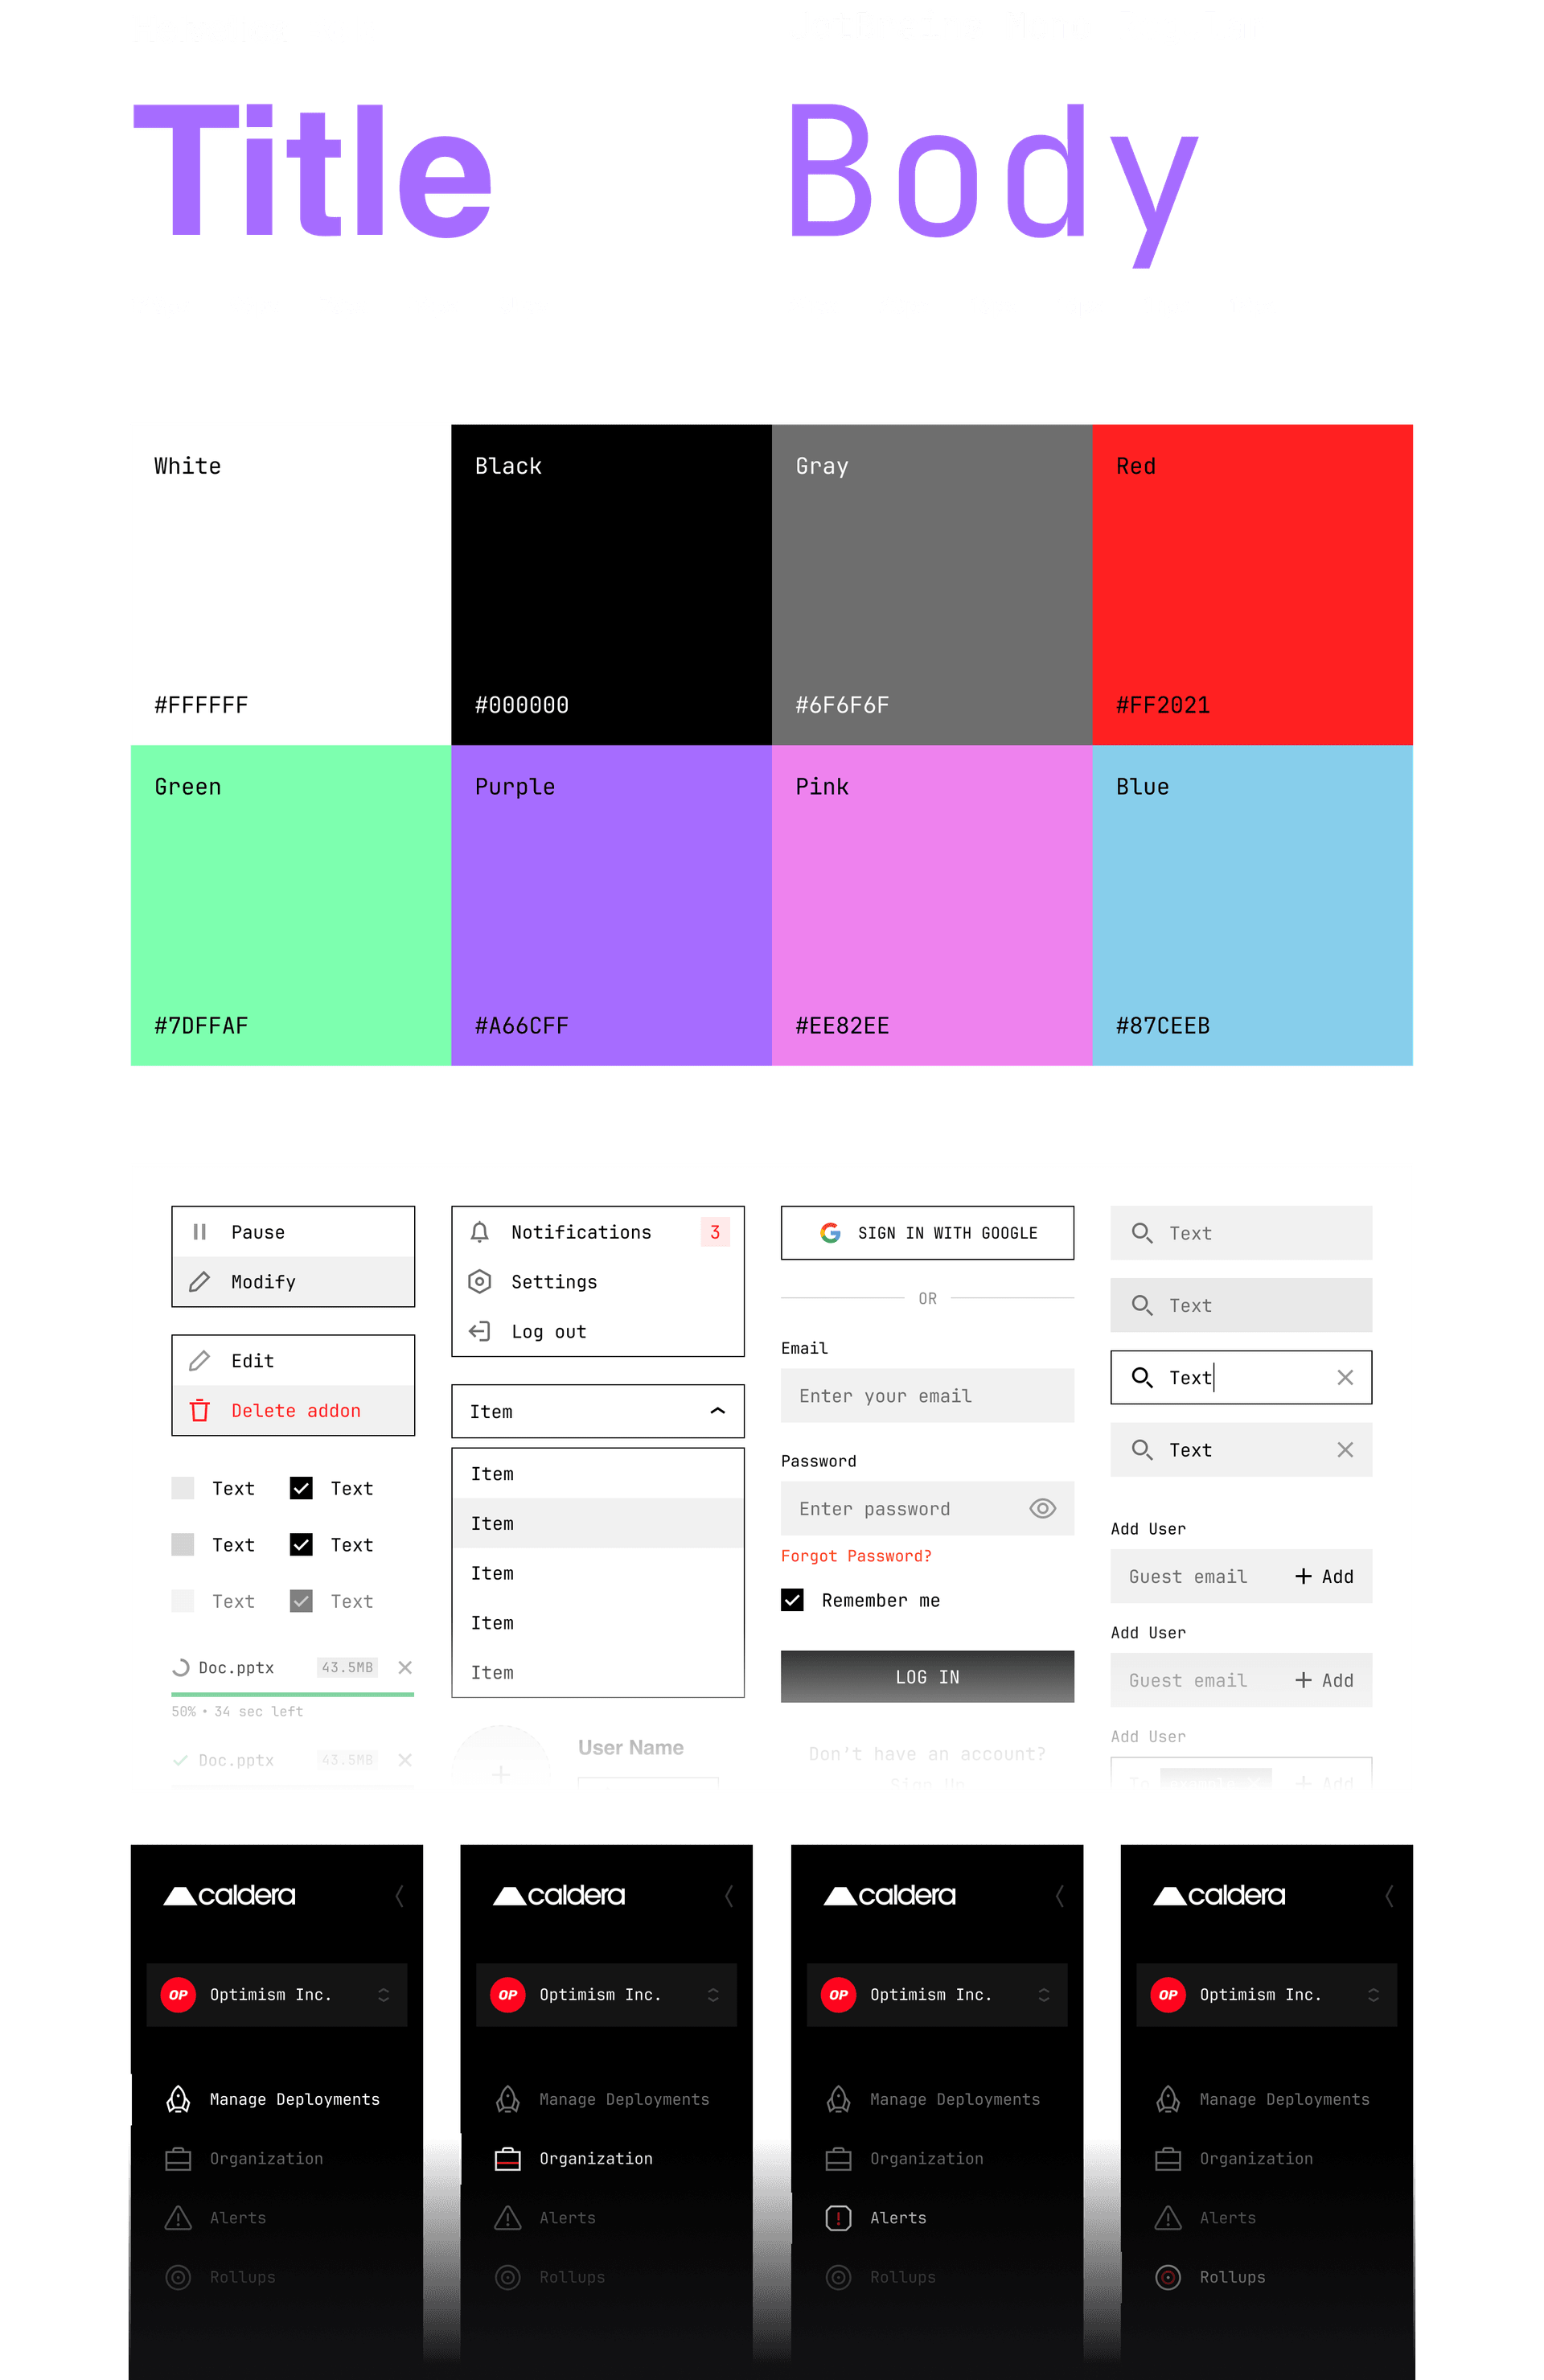The width and height of the screenshot is (1544, 2380).
Task: Click the Pause icon in toolbar
Action: pyautogui.click(x=203, y=1231)
